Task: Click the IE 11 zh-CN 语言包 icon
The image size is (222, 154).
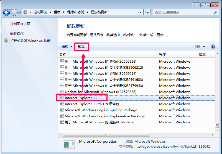Action: pos(62,104)
